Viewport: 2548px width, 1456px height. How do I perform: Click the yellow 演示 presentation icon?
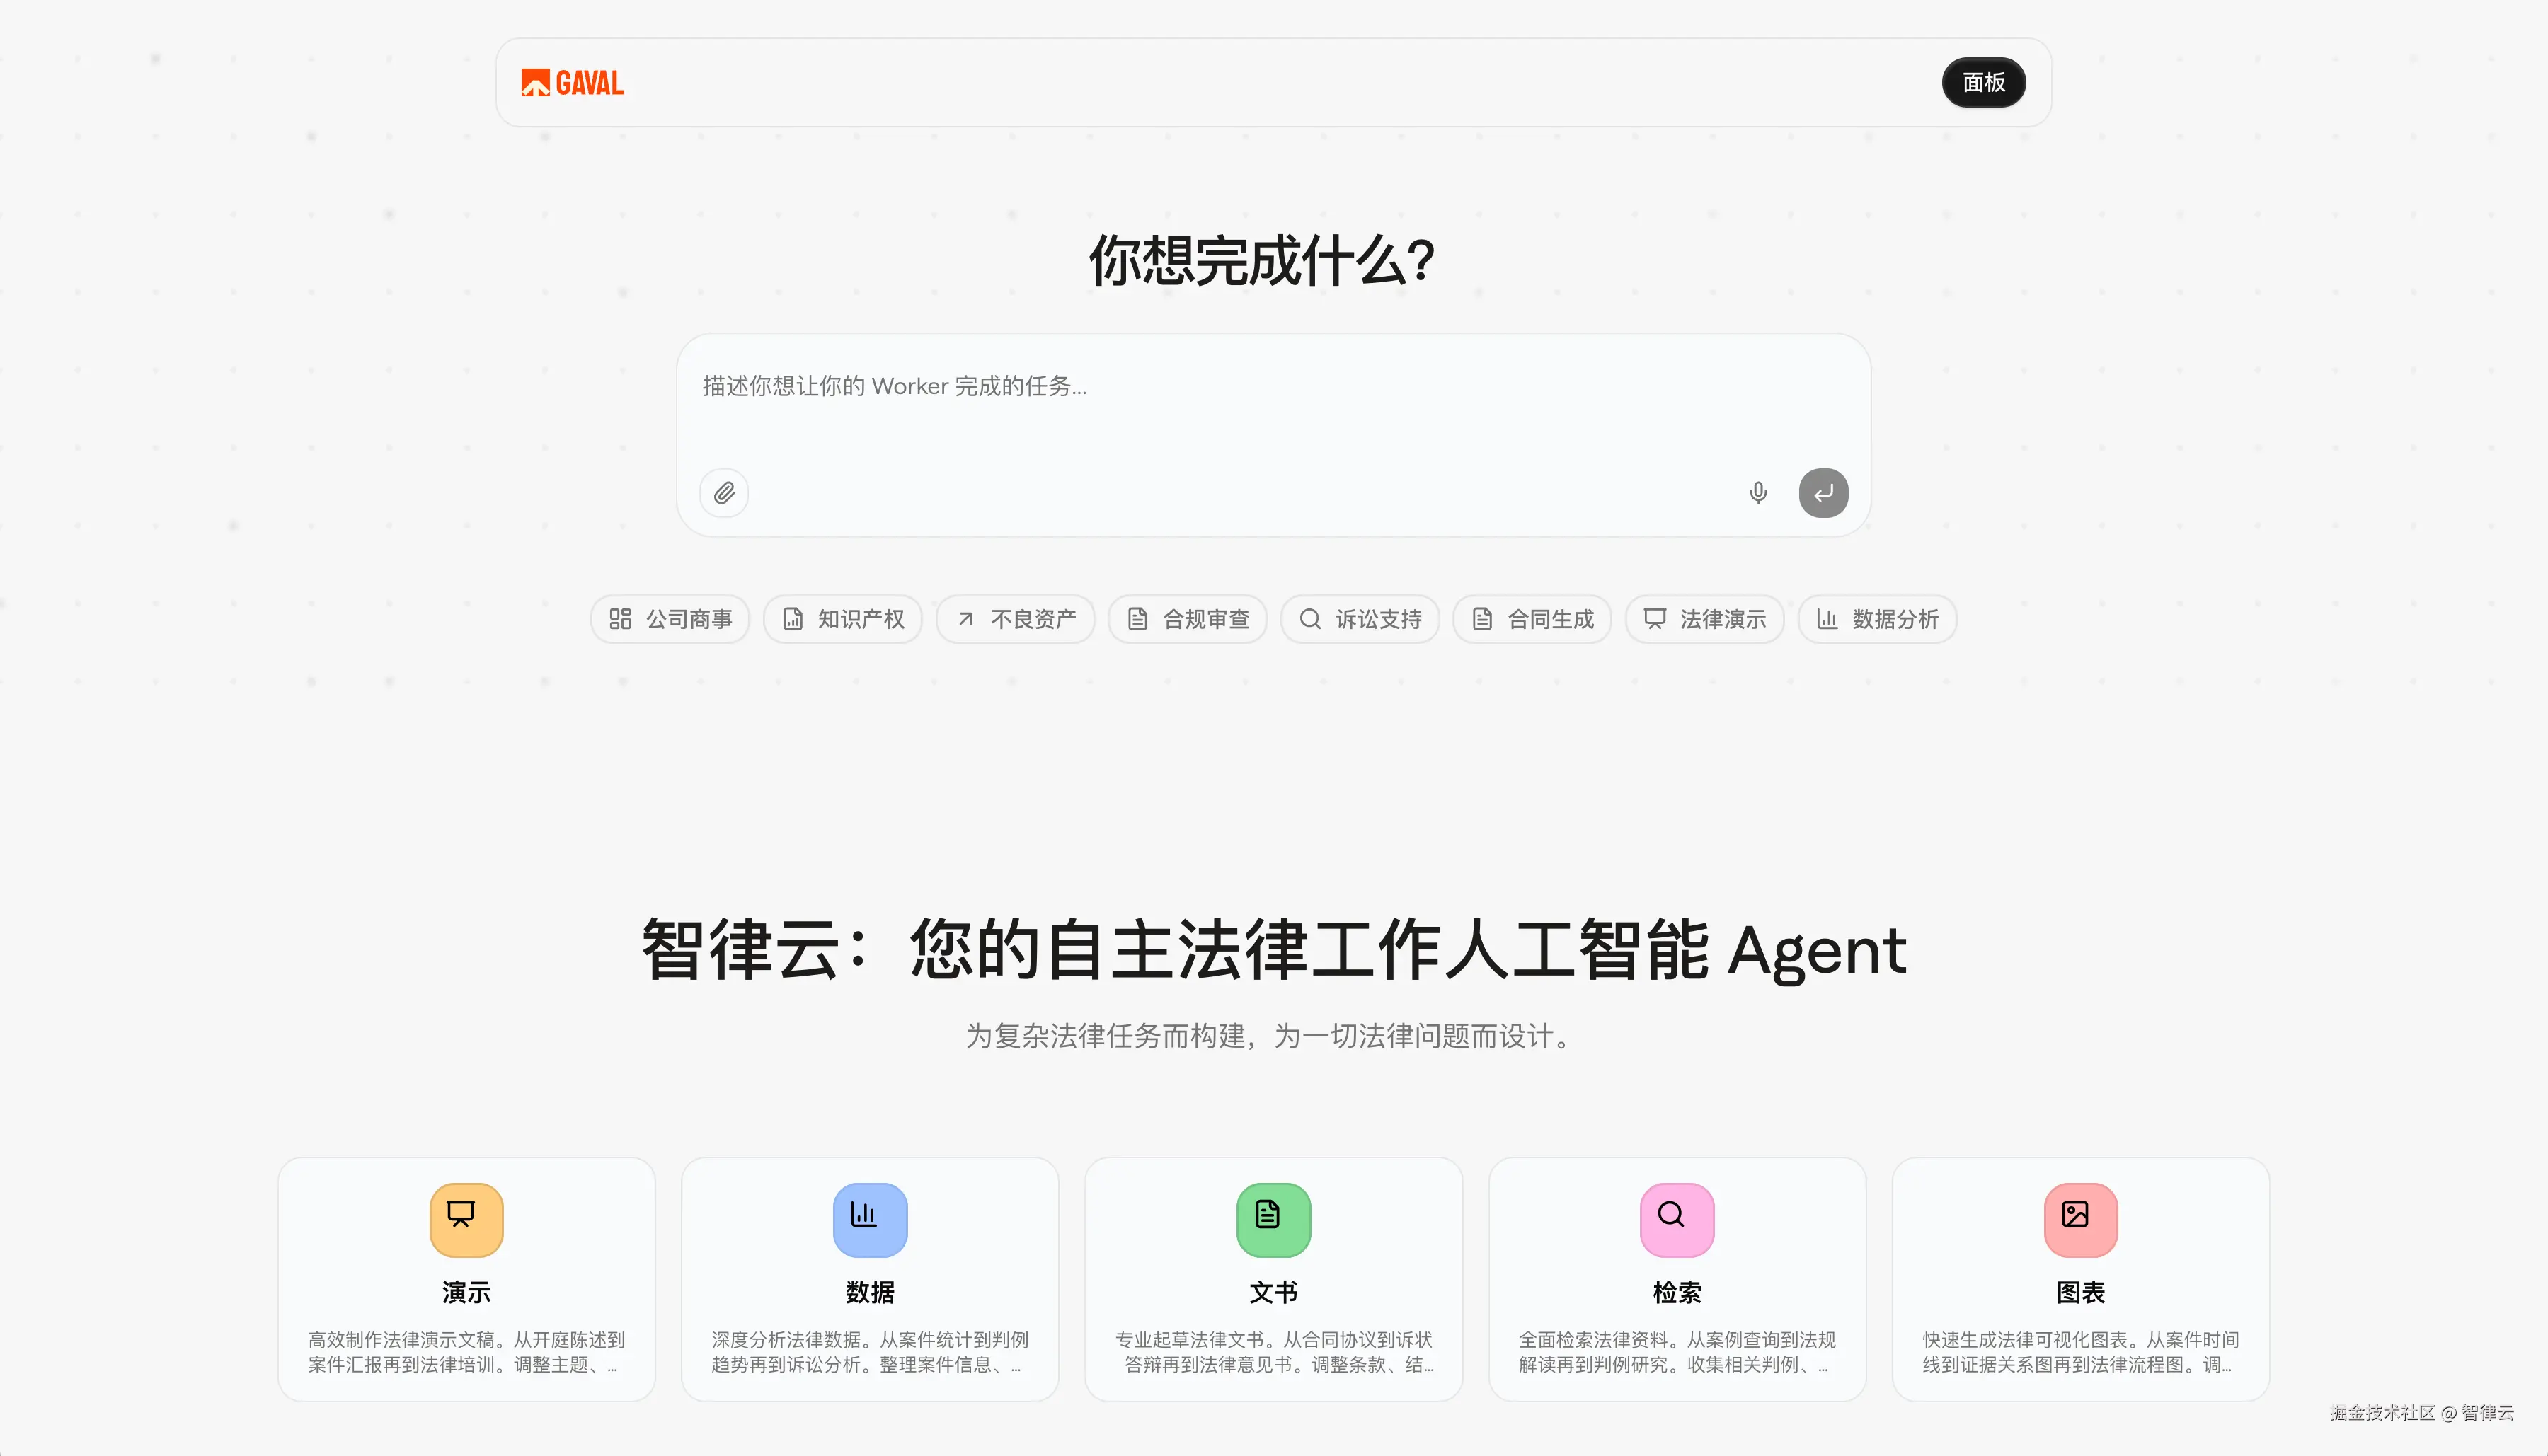[466, 1219]
